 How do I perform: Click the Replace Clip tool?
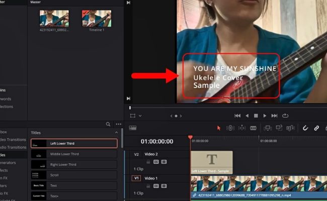click(x=290, y=128)
